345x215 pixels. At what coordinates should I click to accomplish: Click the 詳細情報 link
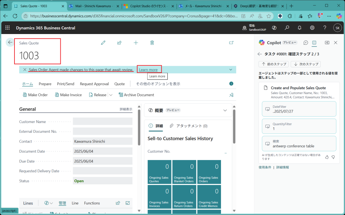pos(283,167)
